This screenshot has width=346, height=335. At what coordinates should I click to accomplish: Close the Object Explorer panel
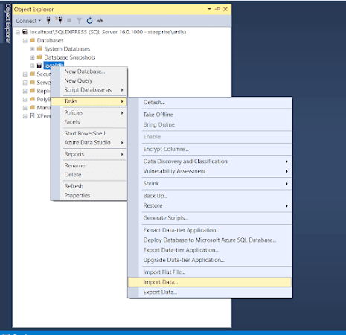click(x=225, y=9)
